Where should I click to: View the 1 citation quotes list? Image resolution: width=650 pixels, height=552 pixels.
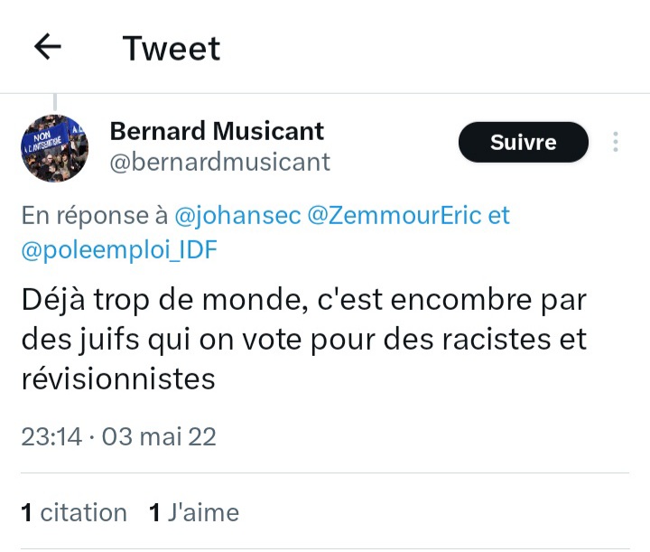(73, 513)
